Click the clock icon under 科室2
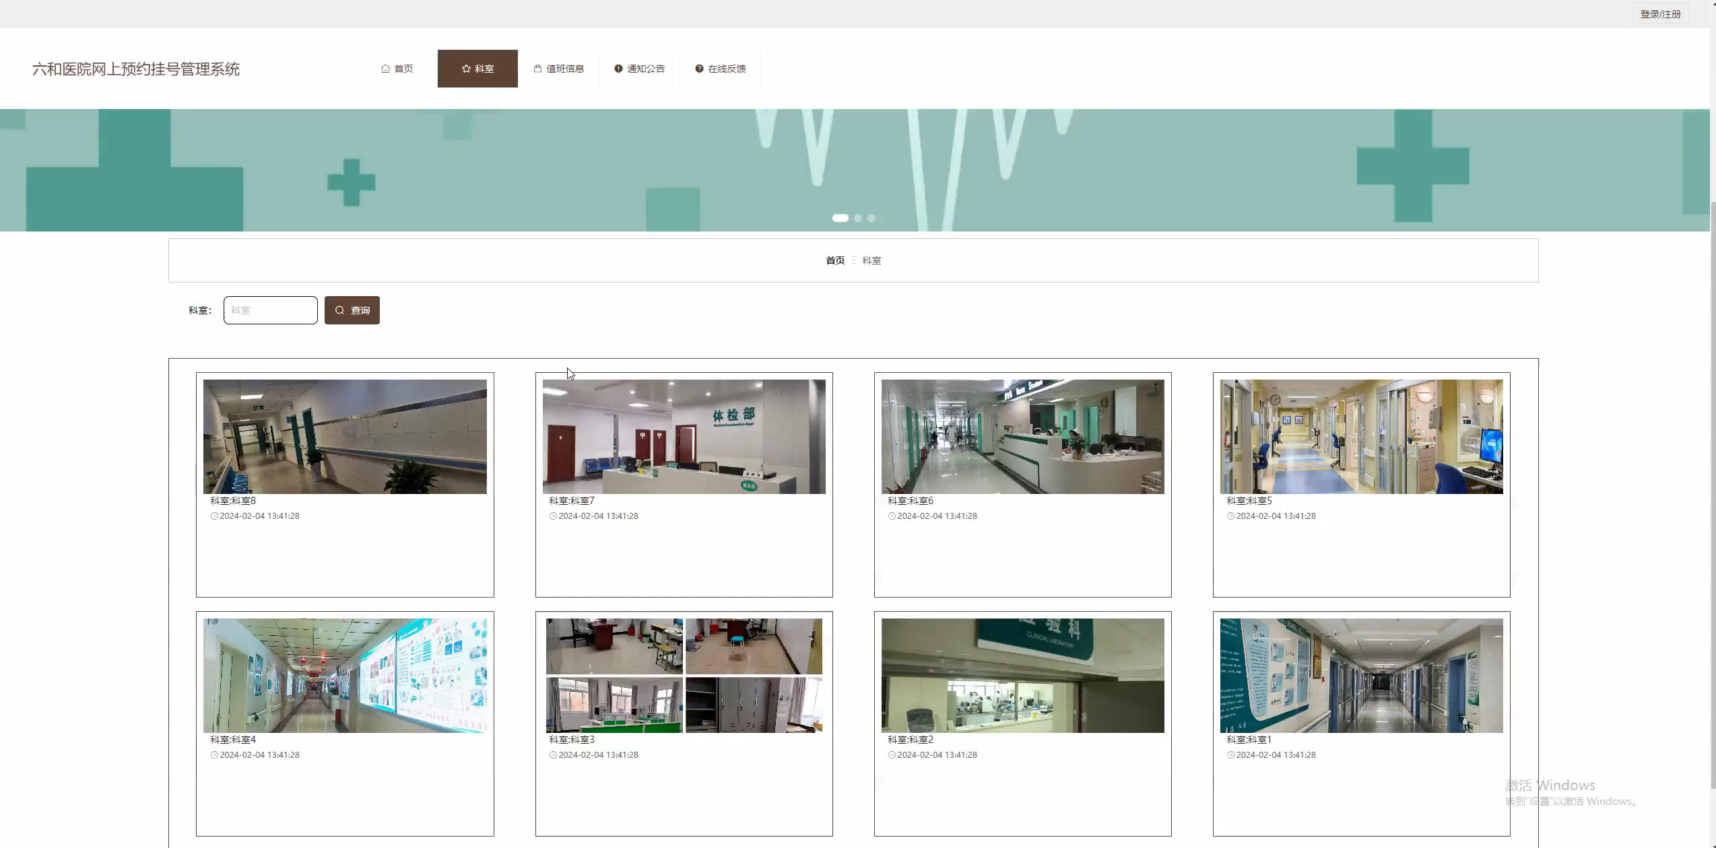Viewport: 1716px width, 848px height. [892, 755]
